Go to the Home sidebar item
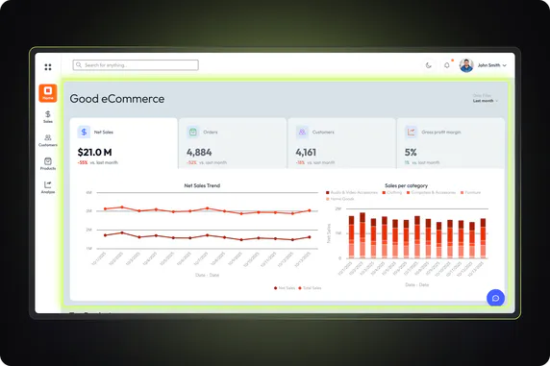 pyautogui.click(x=48, y=93)
